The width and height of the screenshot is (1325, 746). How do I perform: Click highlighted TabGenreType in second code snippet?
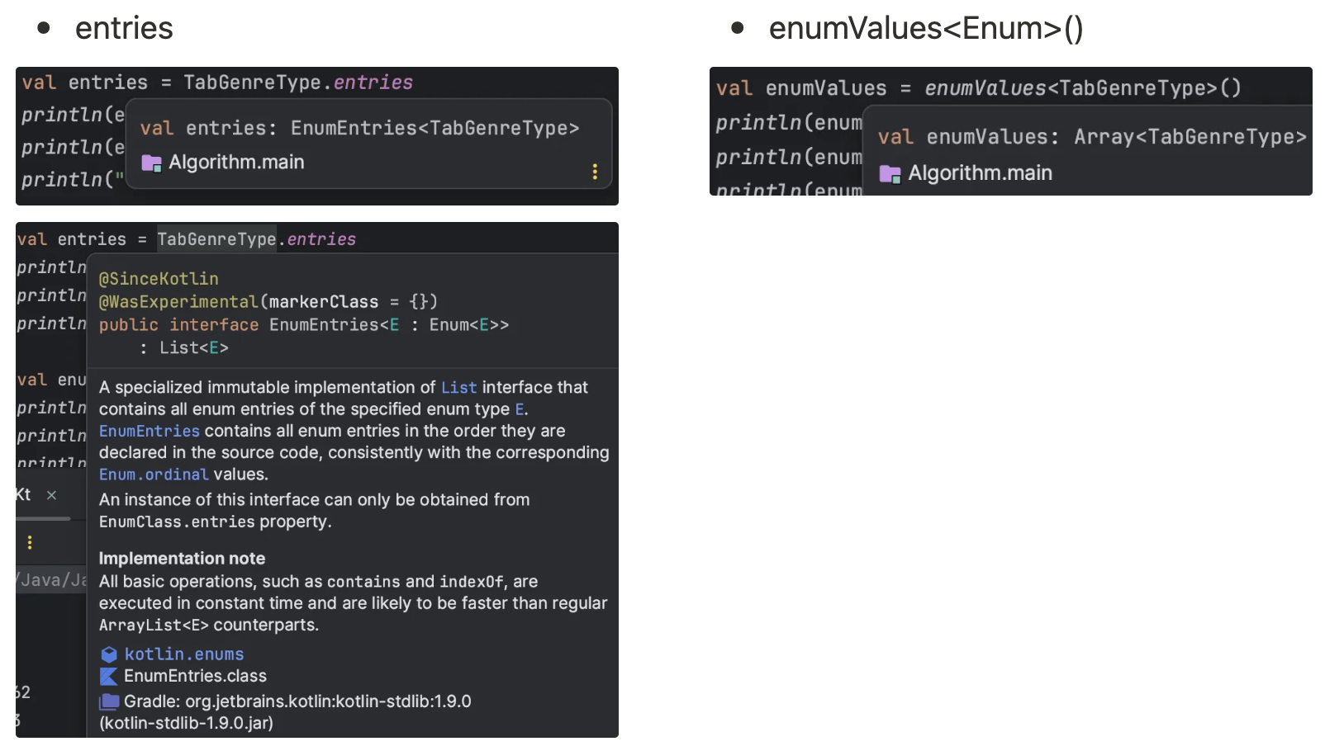(216, 239)
